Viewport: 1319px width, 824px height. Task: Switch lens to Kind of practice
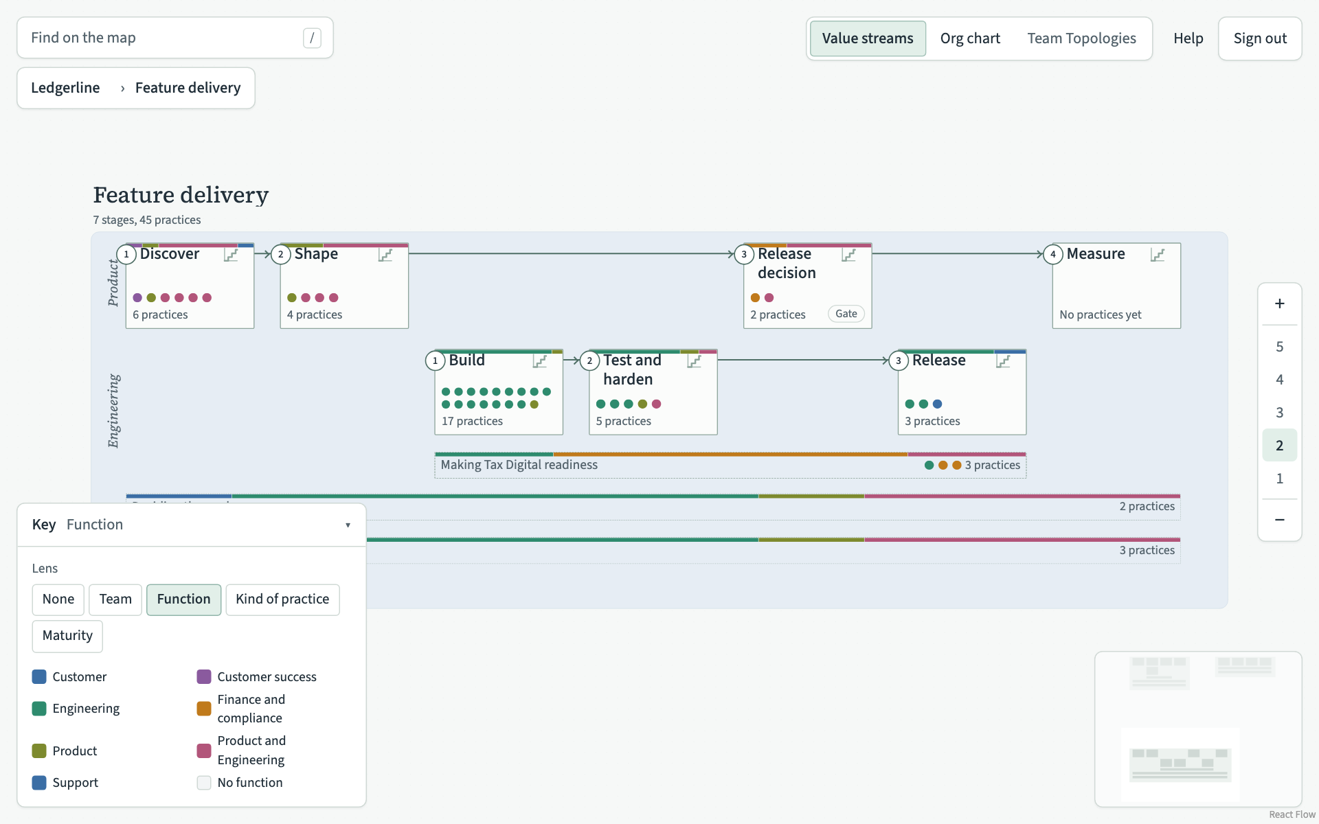click(282, 599)
